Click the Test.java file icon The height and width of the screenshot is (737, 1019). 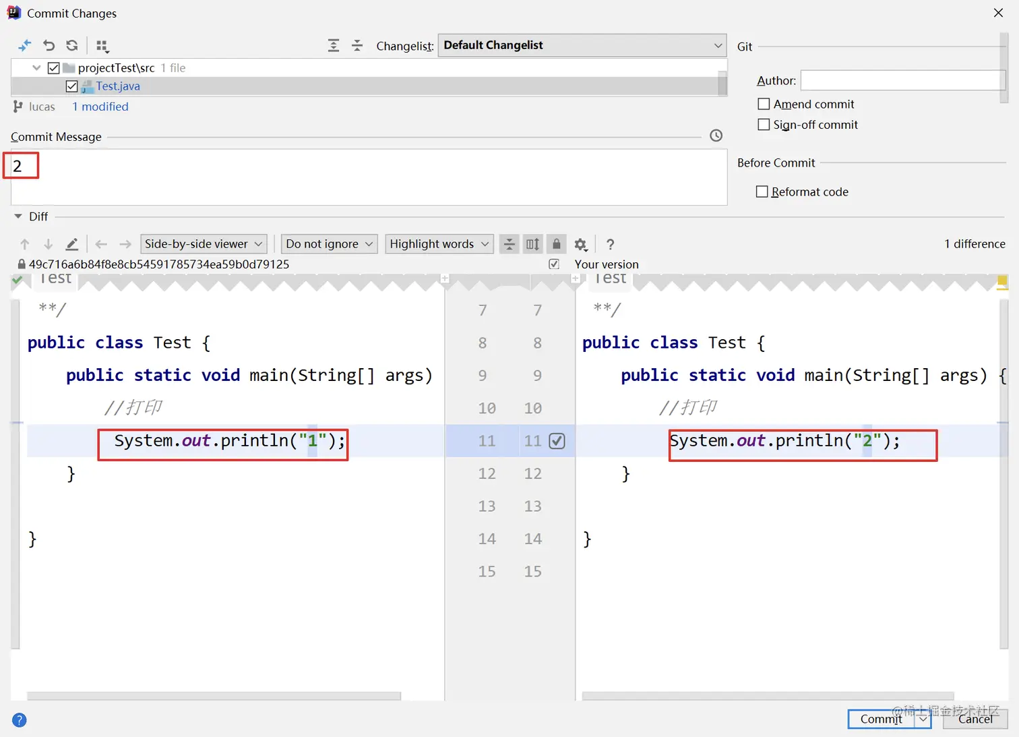[x=87, y=86]
